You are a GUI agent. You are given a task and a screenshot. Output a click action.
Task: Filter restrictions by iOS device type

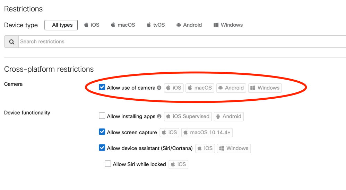click(x=92, y=25)
